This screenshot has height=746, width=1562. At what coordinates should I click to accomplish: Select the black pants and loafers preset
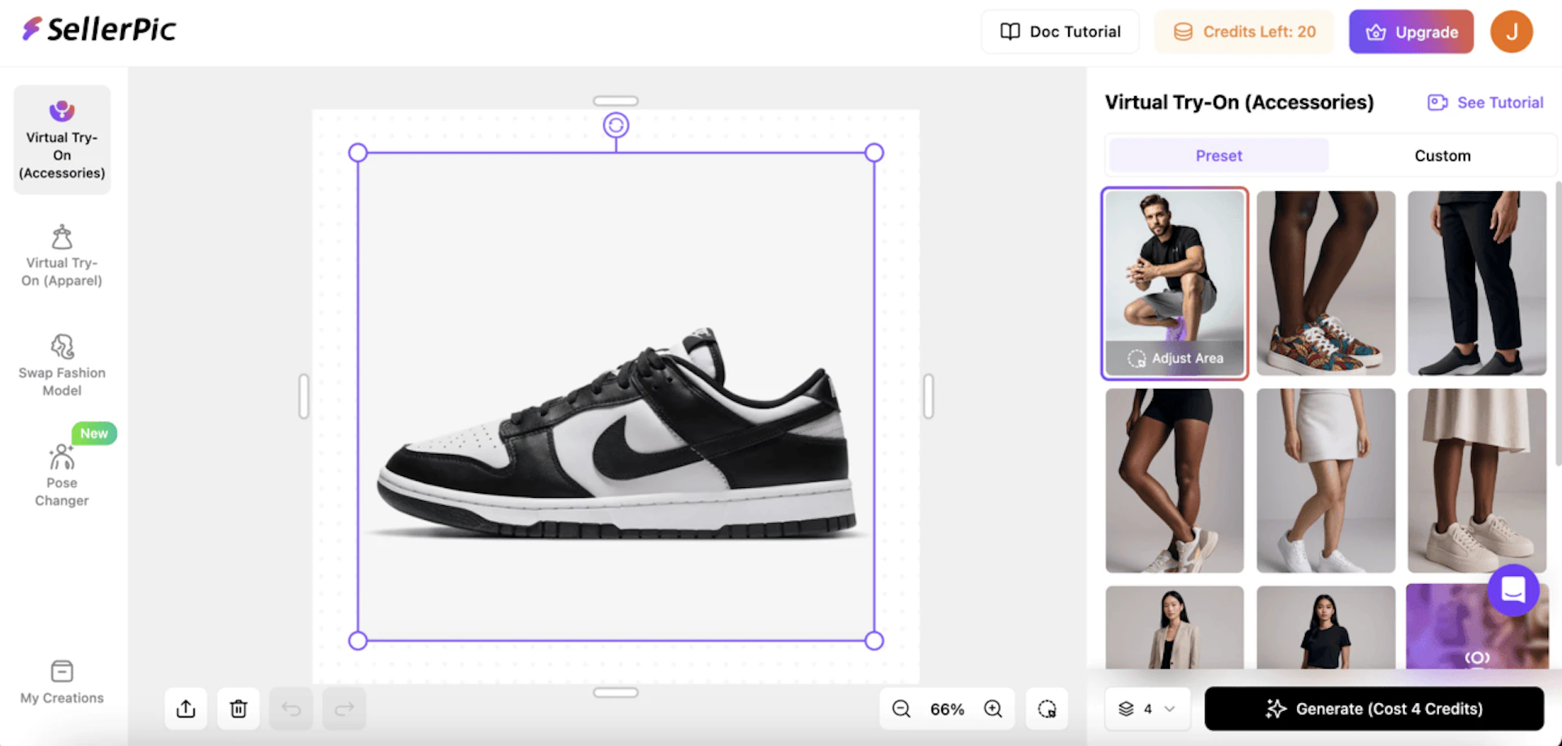[x=1477, y=283]
